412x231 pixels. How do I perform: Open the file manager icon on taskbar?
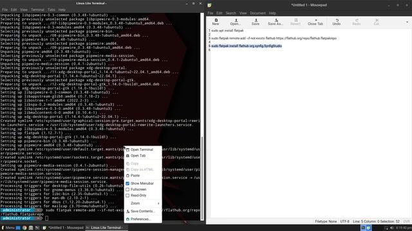pyautogui.click(x=31, y=228)
